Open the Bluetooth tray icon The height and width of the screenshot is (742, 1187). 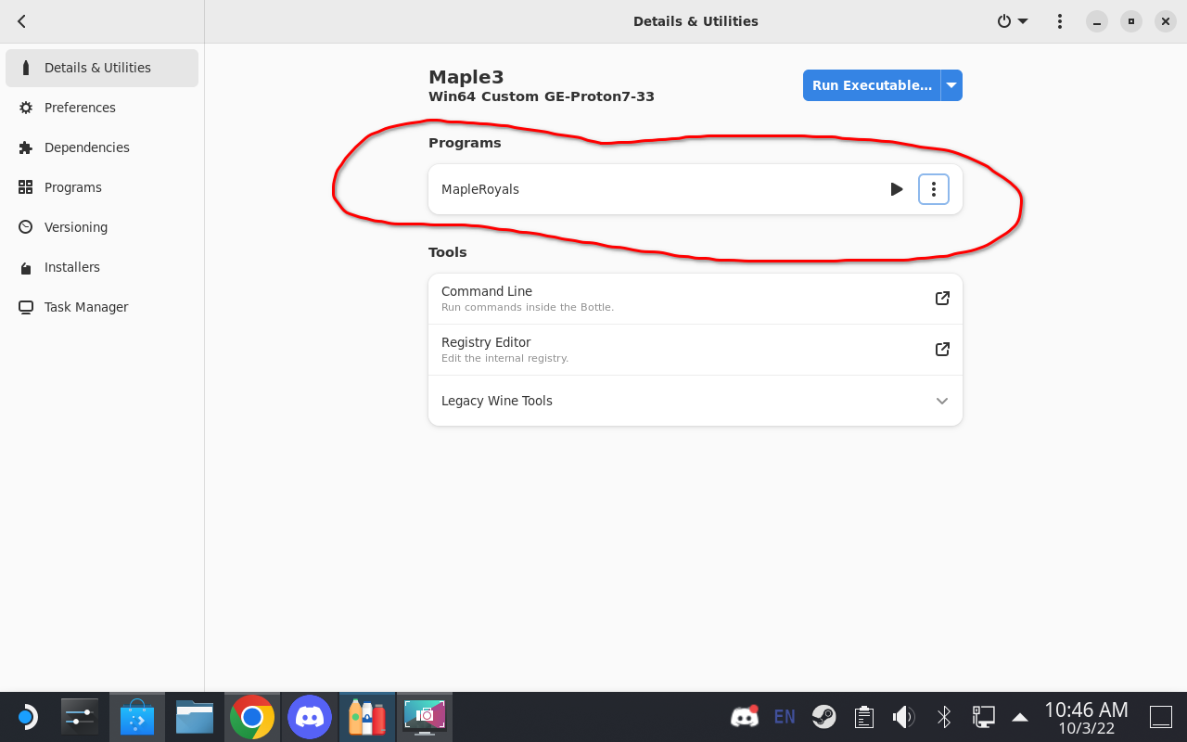point(944,717)
